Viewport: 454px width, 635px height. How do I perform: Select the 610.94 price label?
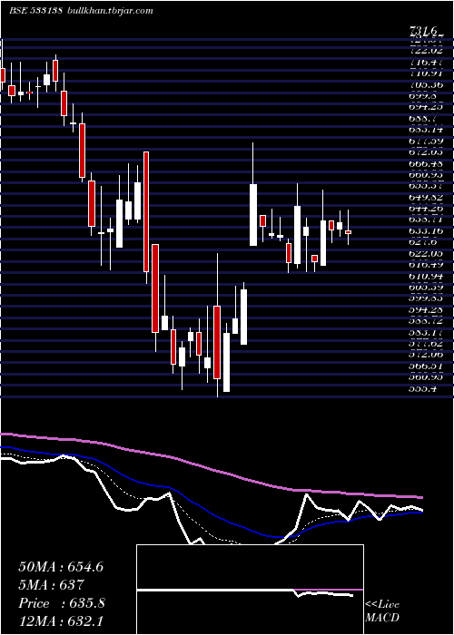(x=426, y=276)
